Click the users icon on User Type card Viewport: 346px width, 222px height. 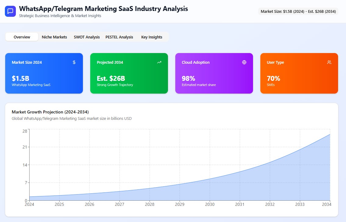[x=329, y=62]
